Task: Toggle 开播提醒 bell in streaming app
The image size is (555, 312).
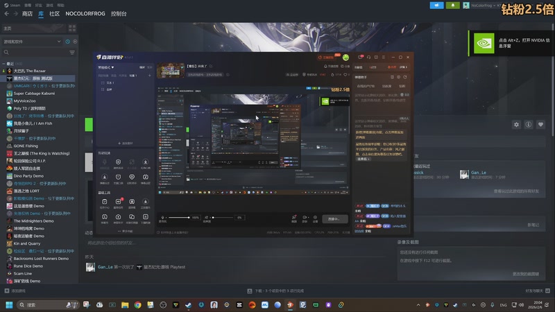Action: pos(332,66)
